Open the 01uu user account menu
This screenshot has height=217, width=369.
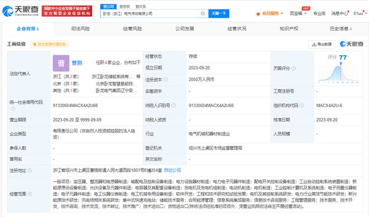[x=360, y=13]
